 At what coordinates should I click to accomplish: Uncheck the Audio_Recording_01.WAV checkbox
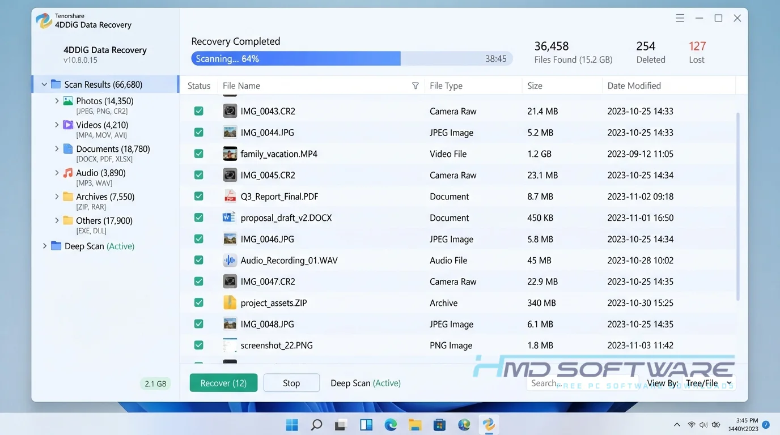point(199,261)
